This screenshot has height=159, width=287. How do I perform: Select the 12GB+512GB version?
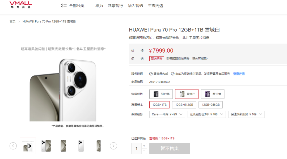184,105
